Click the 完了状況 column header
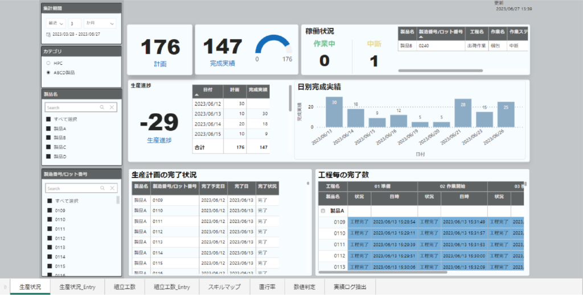 click(266, 186)
